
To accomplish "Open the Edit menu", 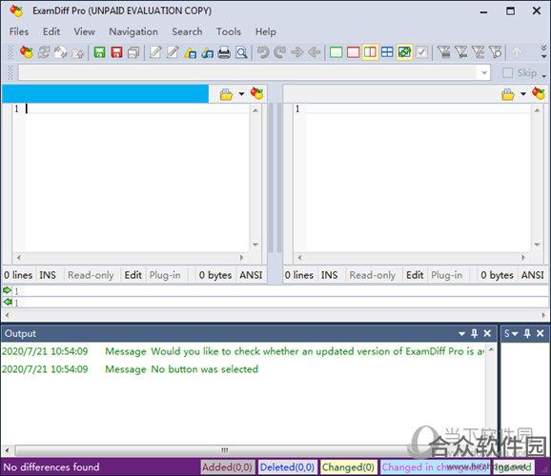I will pyautogui.click(x=51, y=31).
